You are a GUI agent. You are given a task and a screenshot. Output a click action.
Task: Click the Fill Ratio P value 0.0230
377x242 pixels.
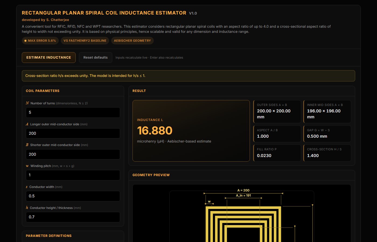[x=264, y=156]
